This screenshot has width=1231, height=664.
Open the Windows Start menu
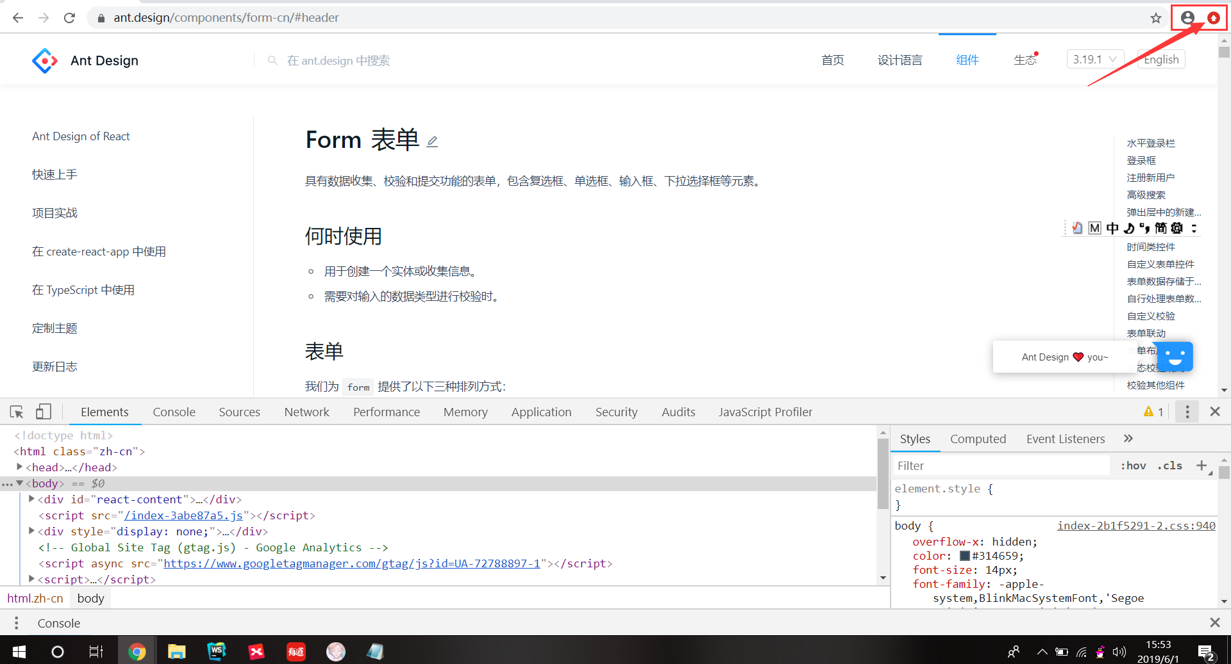point(19,651)
